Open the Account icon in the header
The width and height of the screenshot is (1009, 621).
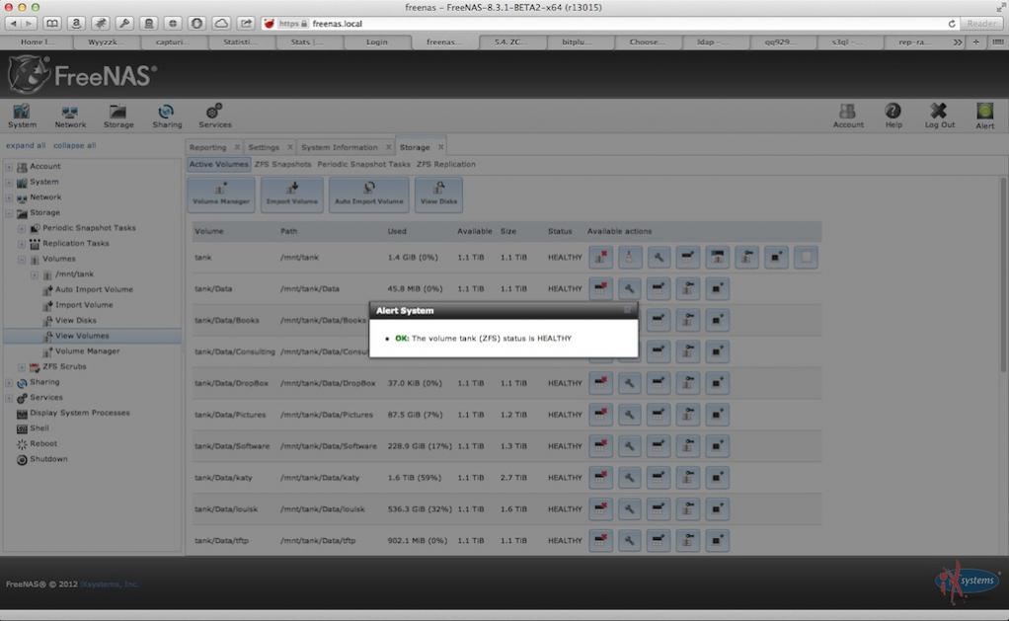click(x=848, y=116)
